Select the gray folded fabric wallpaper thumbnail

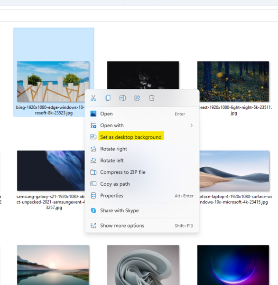(143, 265)
